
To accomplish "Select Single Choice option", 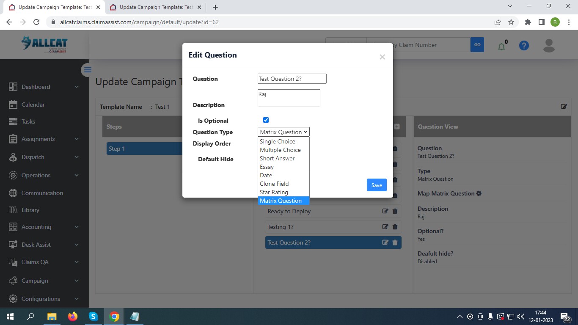I will (x=283, y=141).
